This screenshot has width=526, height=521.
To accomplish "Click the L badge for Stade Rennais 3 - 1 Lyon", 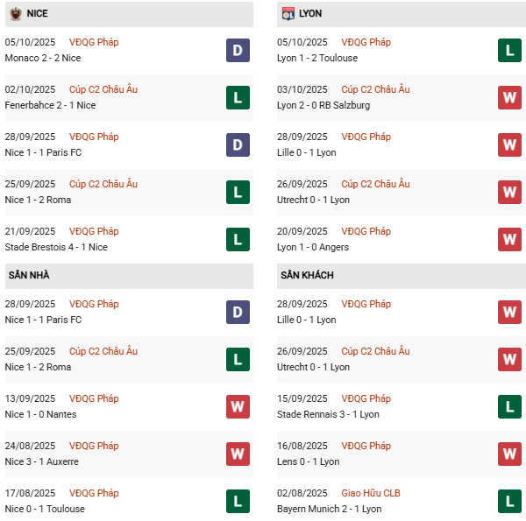I will (509, 407).
